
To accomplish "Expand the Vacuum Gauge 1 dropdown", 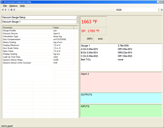I will [x=77, y=22].
